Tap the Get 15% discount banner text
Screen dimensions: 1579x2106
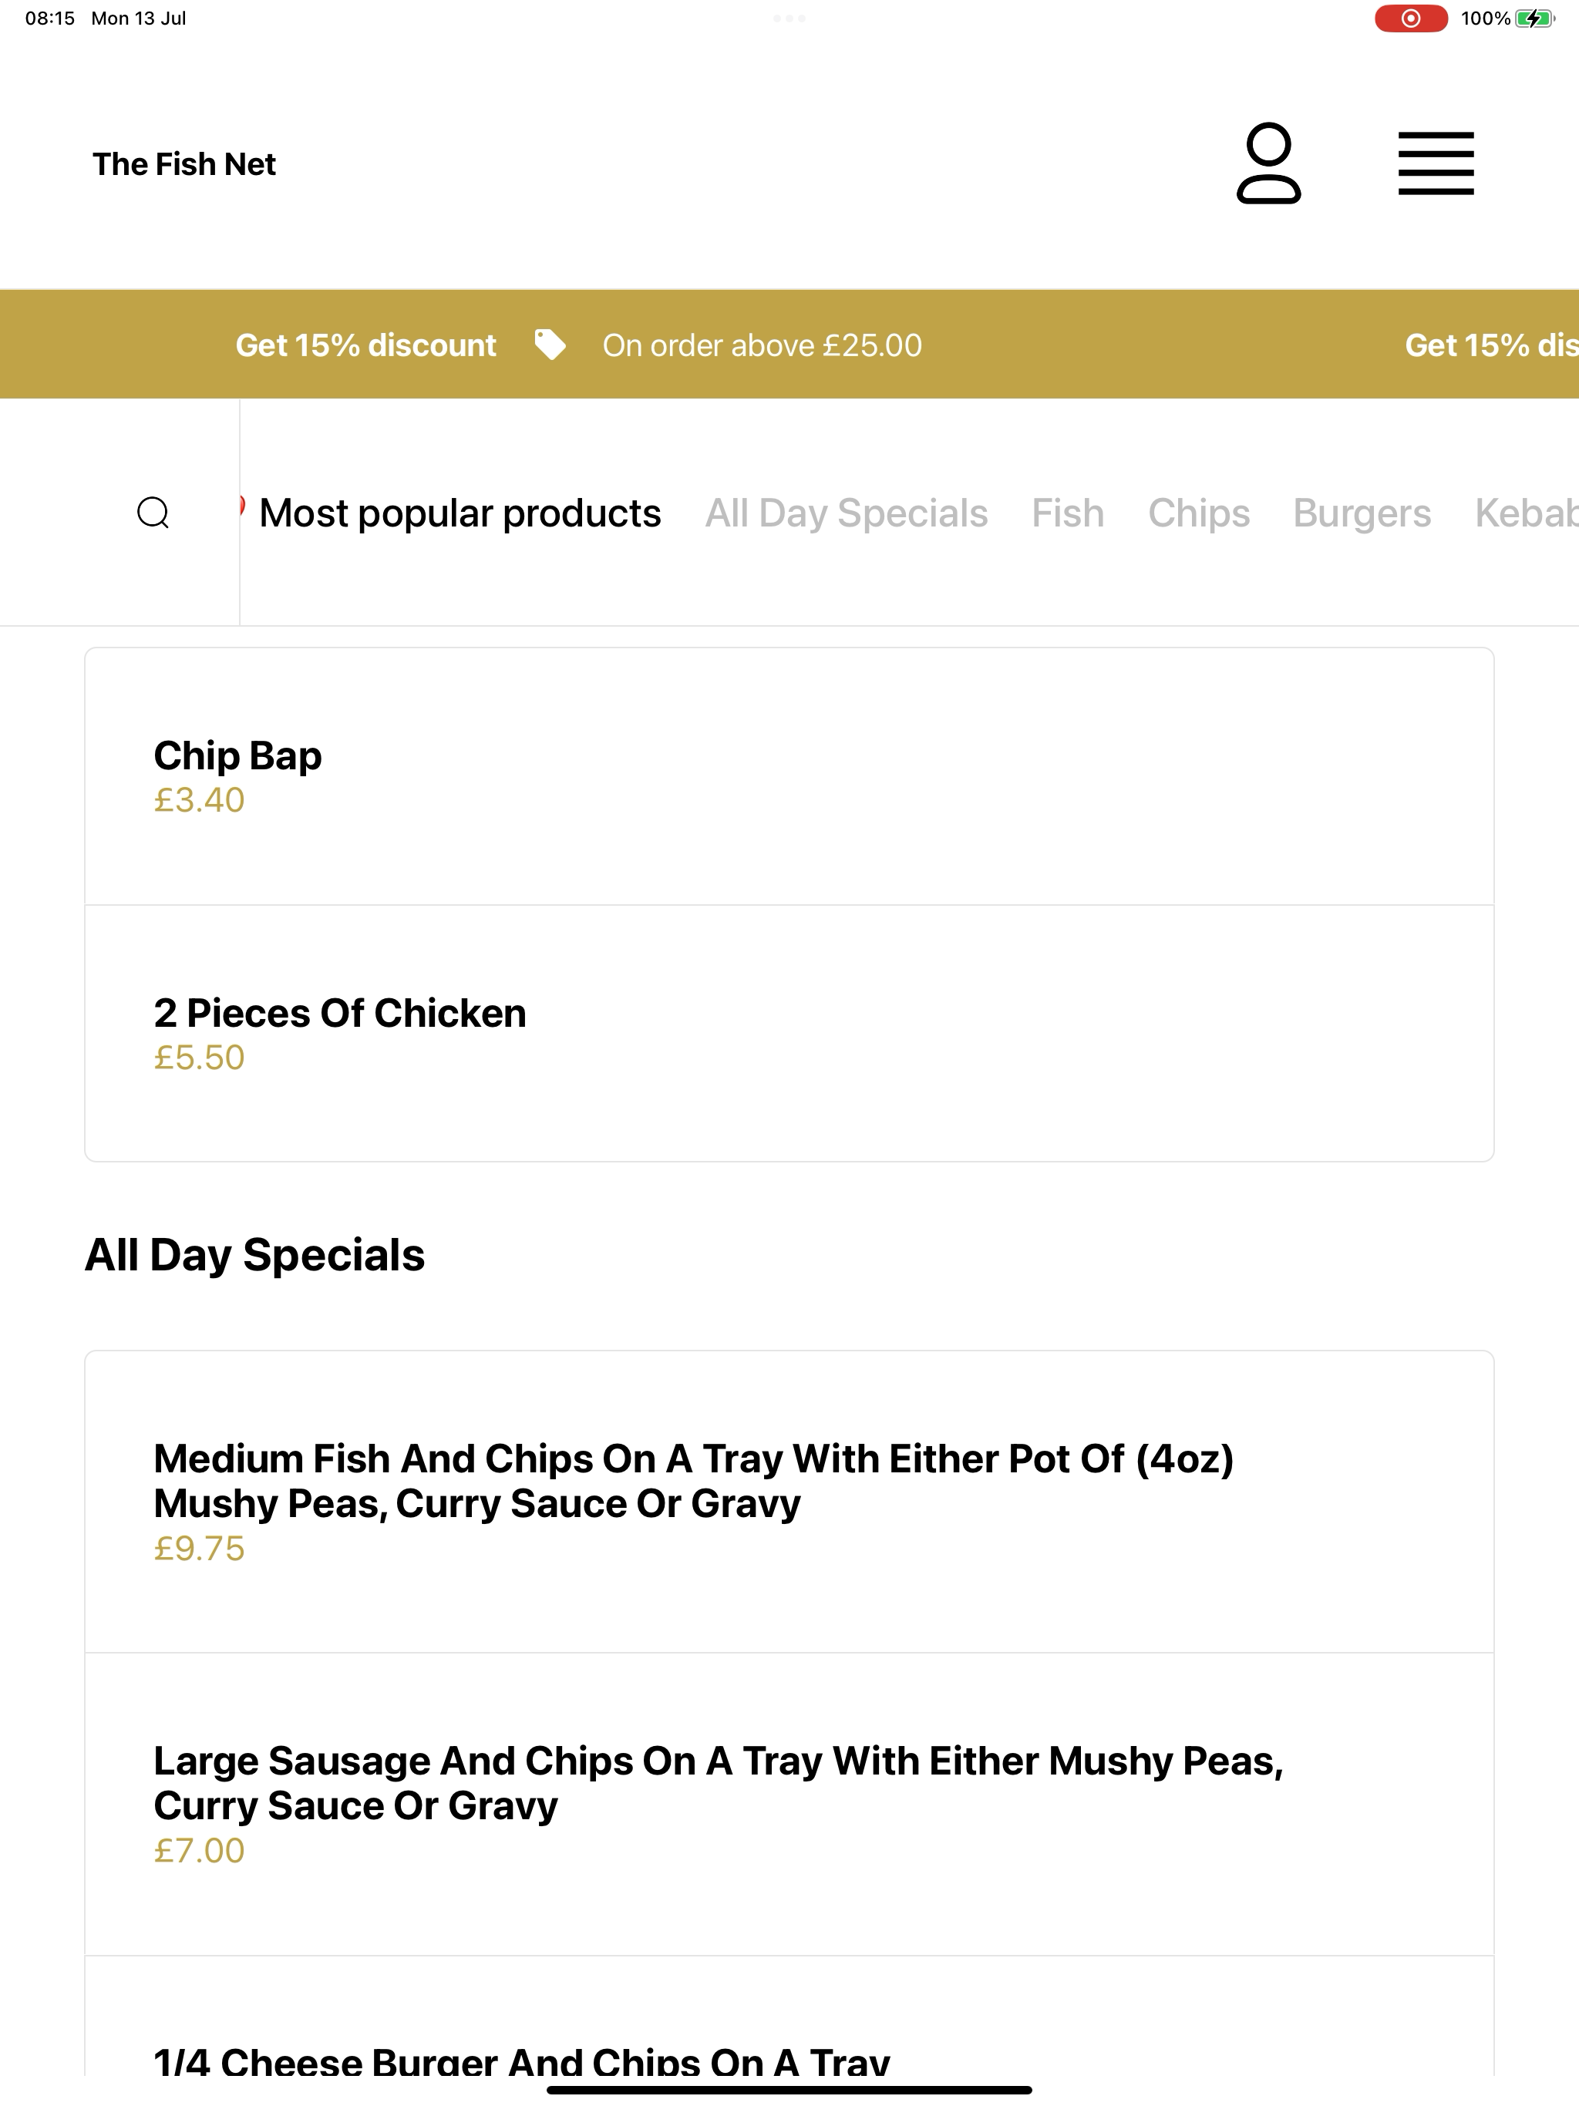(x=365, y=345)
